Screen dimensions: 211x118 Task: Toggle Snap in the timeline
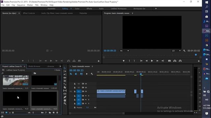point(76,74)
